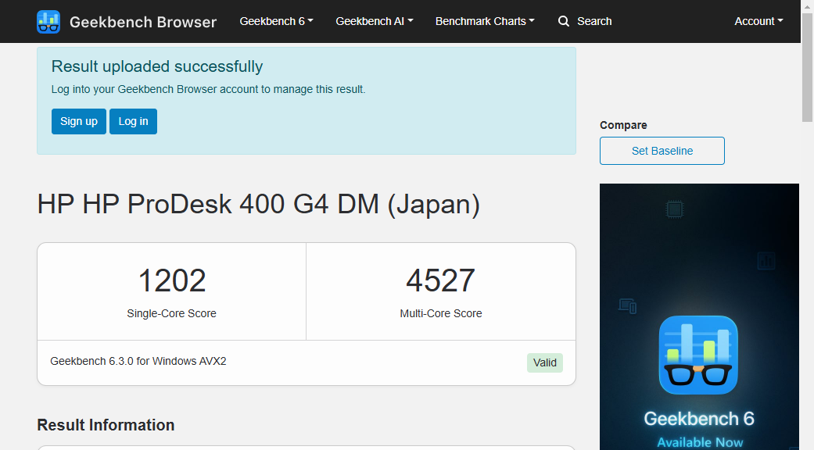Click the HP ProDesk 400 G4 DM title
This screenshot has height=450, width=814.
click(259, 204)
